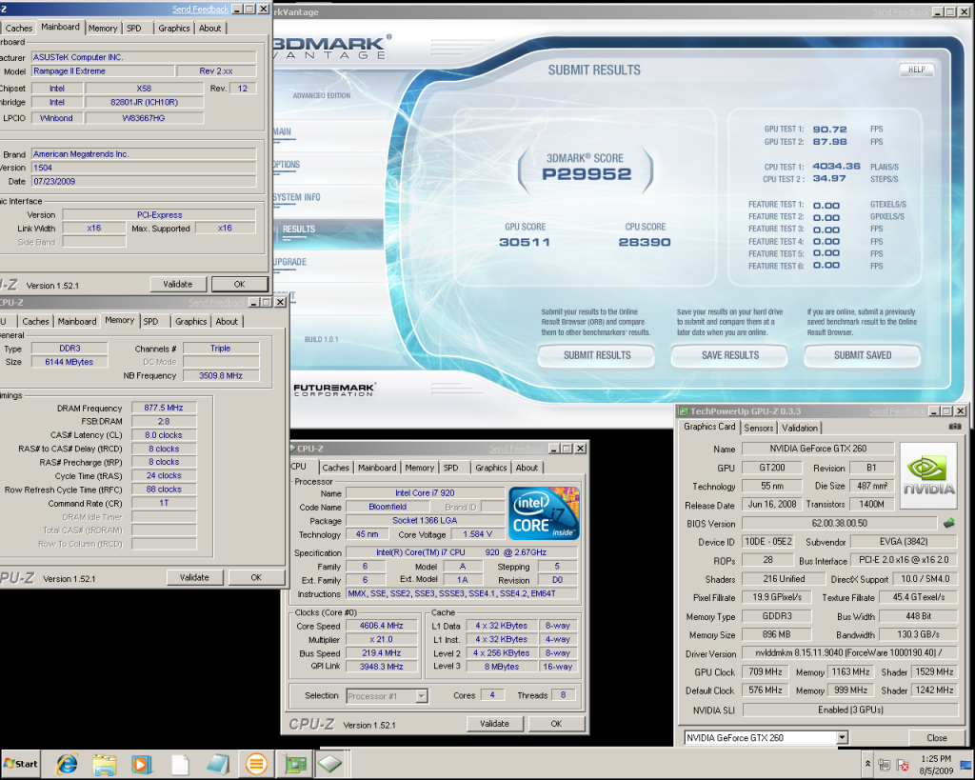The width and height of the screenshot is (975, 780).
Task: Click the BIOS Version 62.00.38.00.50 field
Action: [x=839, y=523]
